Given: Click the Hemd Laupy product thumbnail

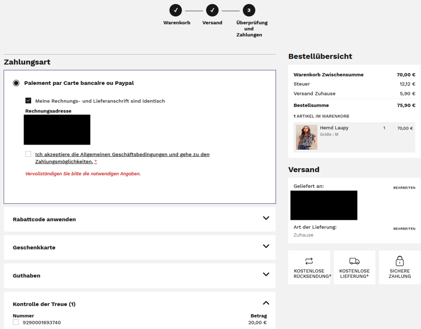Looking at the screenshot, I should click(306, 137).
